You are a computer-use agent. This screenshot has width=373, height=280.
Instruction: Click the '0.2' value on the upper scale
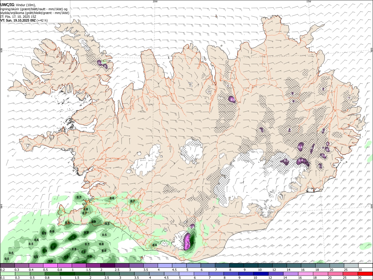(2, 270)
